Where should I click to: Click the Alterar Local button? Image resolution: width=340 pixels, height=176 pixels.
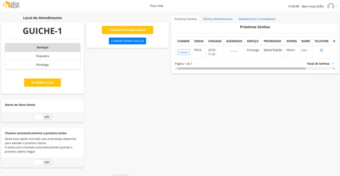tap(42, 83)
